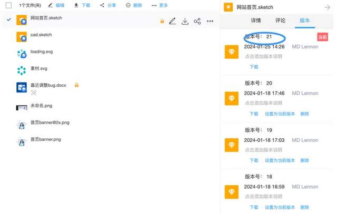
Task: Select the 未命名.png file name
Action: [41, 106]
